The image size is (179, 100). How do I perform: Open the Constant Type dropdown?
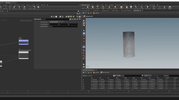pos(57,22)
